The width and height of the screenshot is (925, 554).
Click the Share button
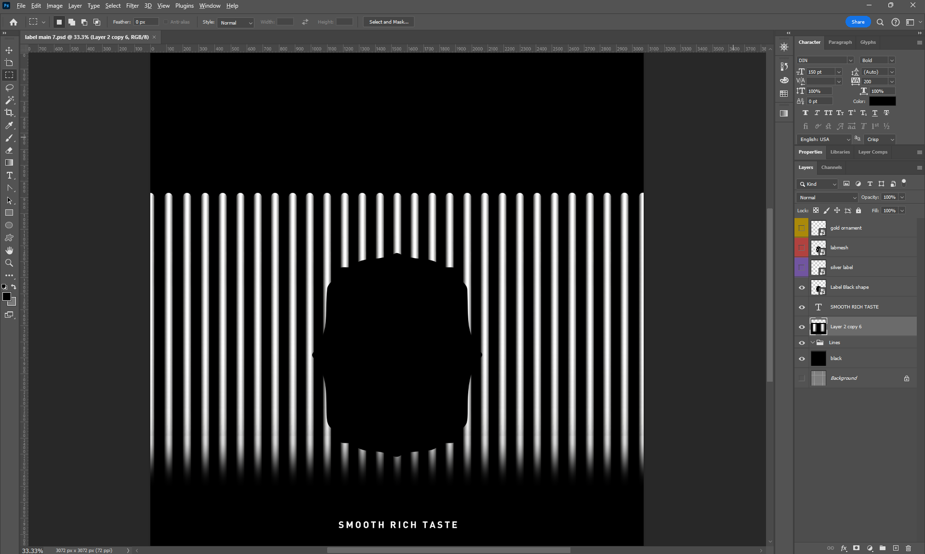pos(858,22)
